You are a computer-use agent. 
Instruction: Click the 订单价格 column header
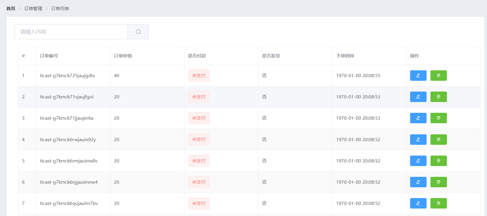(123, 56)
